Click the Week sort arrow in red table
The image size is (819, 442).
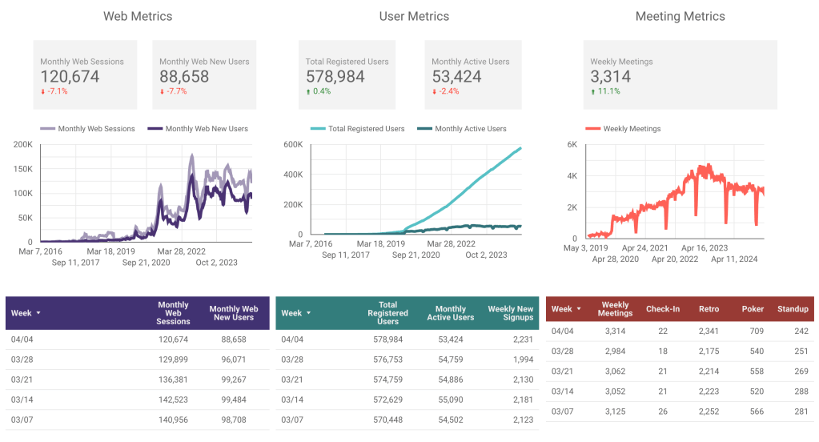(x=579, y=309)
